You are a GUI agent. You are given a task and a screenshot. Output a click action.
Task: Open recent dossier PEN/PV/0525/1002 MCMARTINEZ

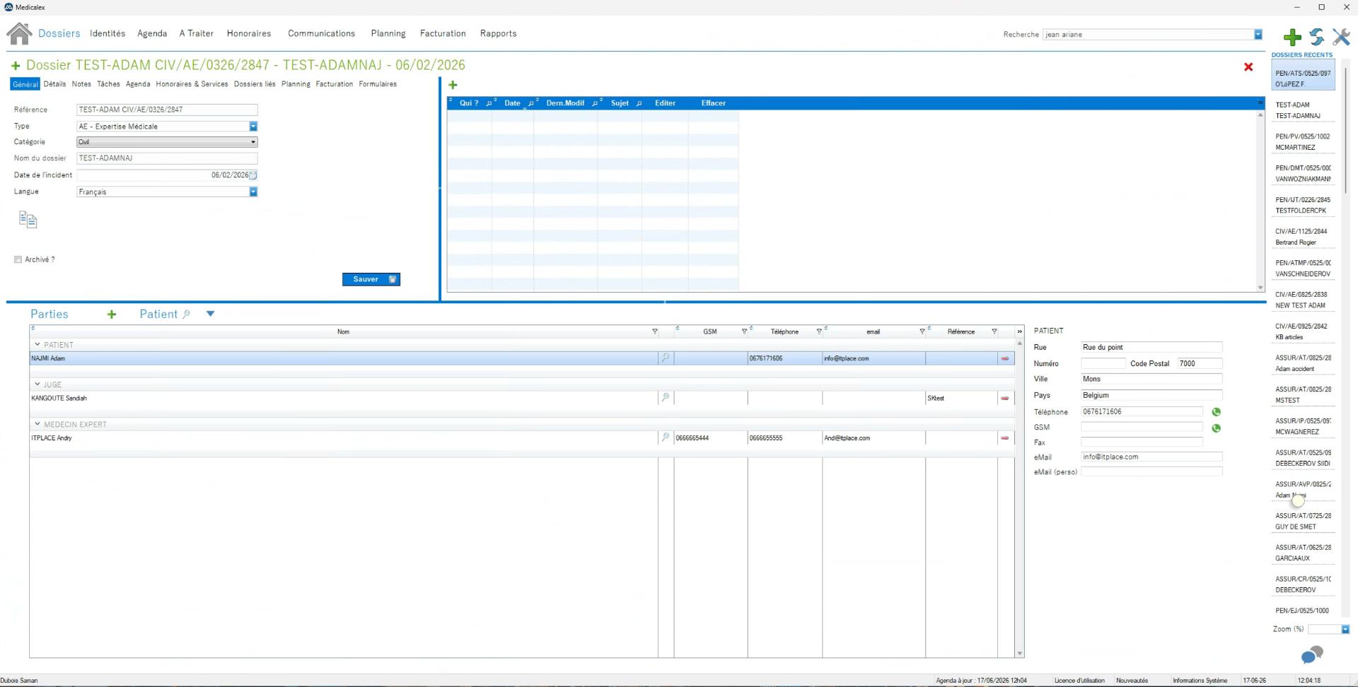point(1303,142)
